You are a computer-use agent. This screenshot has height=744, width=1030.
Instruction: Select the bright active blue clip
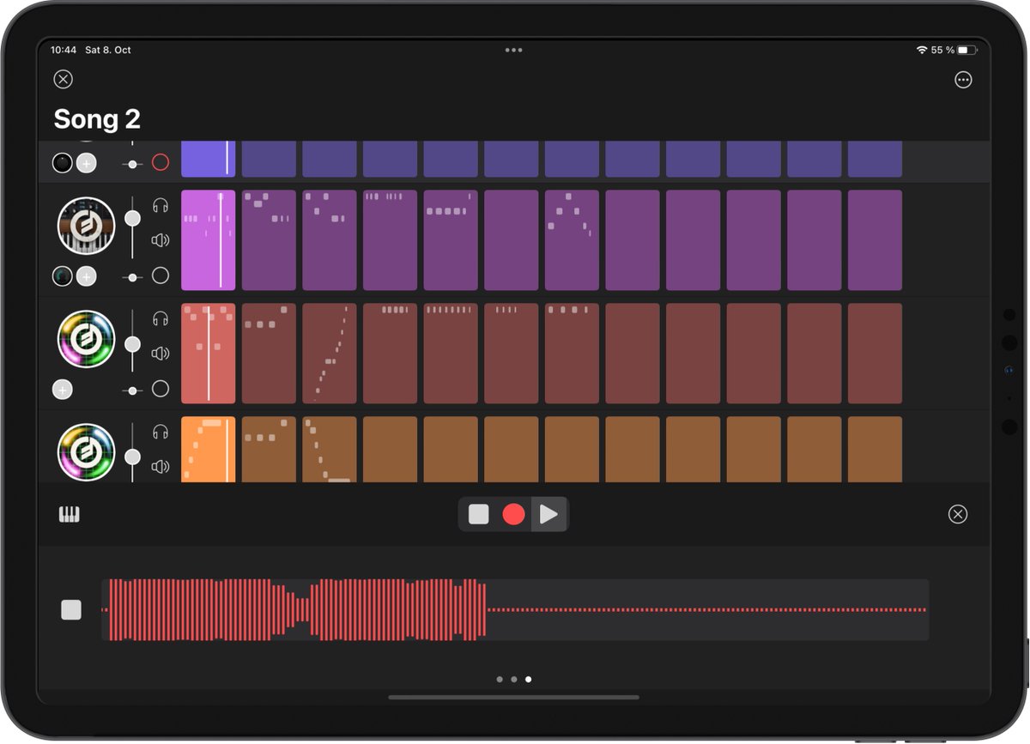(x=208, y=159)
